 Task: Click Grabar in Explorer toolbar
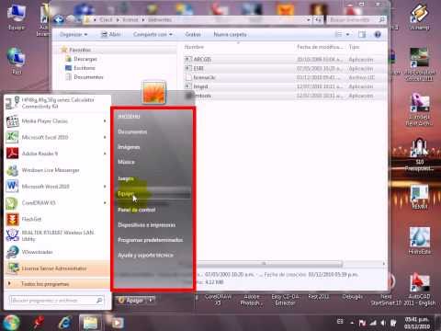193,34
